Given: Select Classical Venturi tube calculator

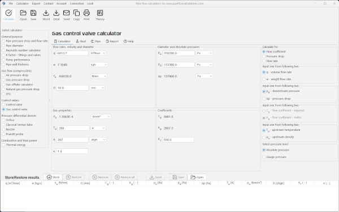Looking at the screenshot, I should click(18, 125).
